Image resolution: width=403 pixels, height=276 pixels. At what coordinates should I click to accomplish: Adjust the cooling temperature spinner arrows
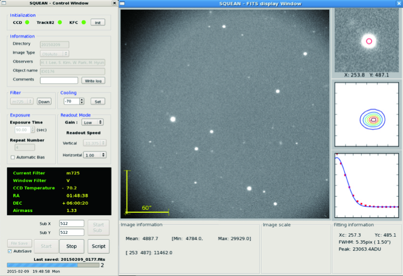click(82, 101)
